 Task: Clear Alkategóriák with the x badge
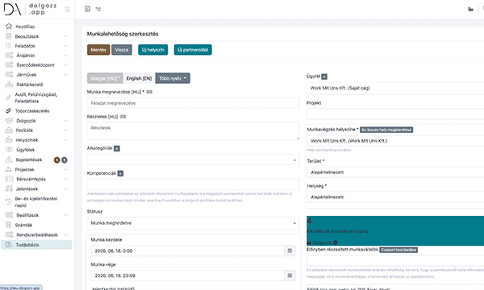(x=117, y=148)
